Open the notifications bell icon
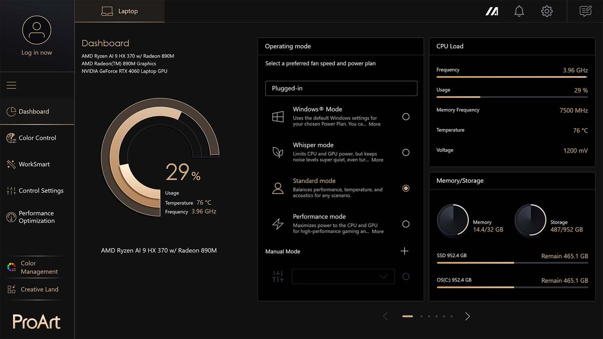Screen dimensions: 603x339 coord(519,11)
